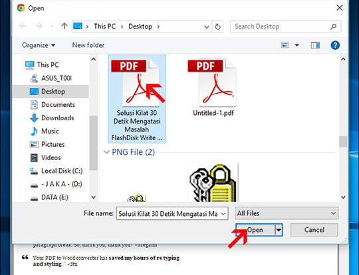
Task: Open the recent locations dropdown arrow
Action: [52, 27]
